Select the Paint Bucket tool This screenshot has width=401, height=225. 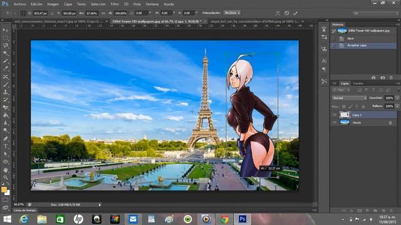[6, 115]
